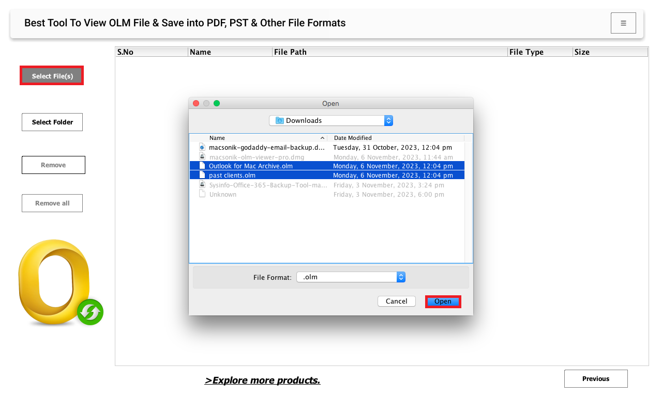
Task: Click icon of the Unknown file
Action: [x=202, y=194]
